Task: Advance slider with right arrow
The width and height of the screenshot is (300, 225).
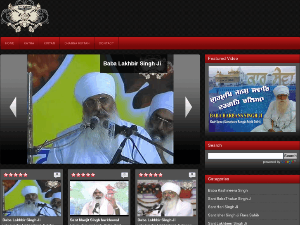Action: tap(189, 107)
